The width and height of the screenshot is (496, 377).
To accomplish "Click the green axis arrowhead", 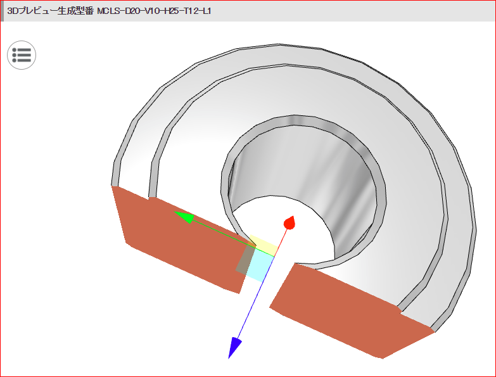I will pyautogui.click(x=184, y=217).
